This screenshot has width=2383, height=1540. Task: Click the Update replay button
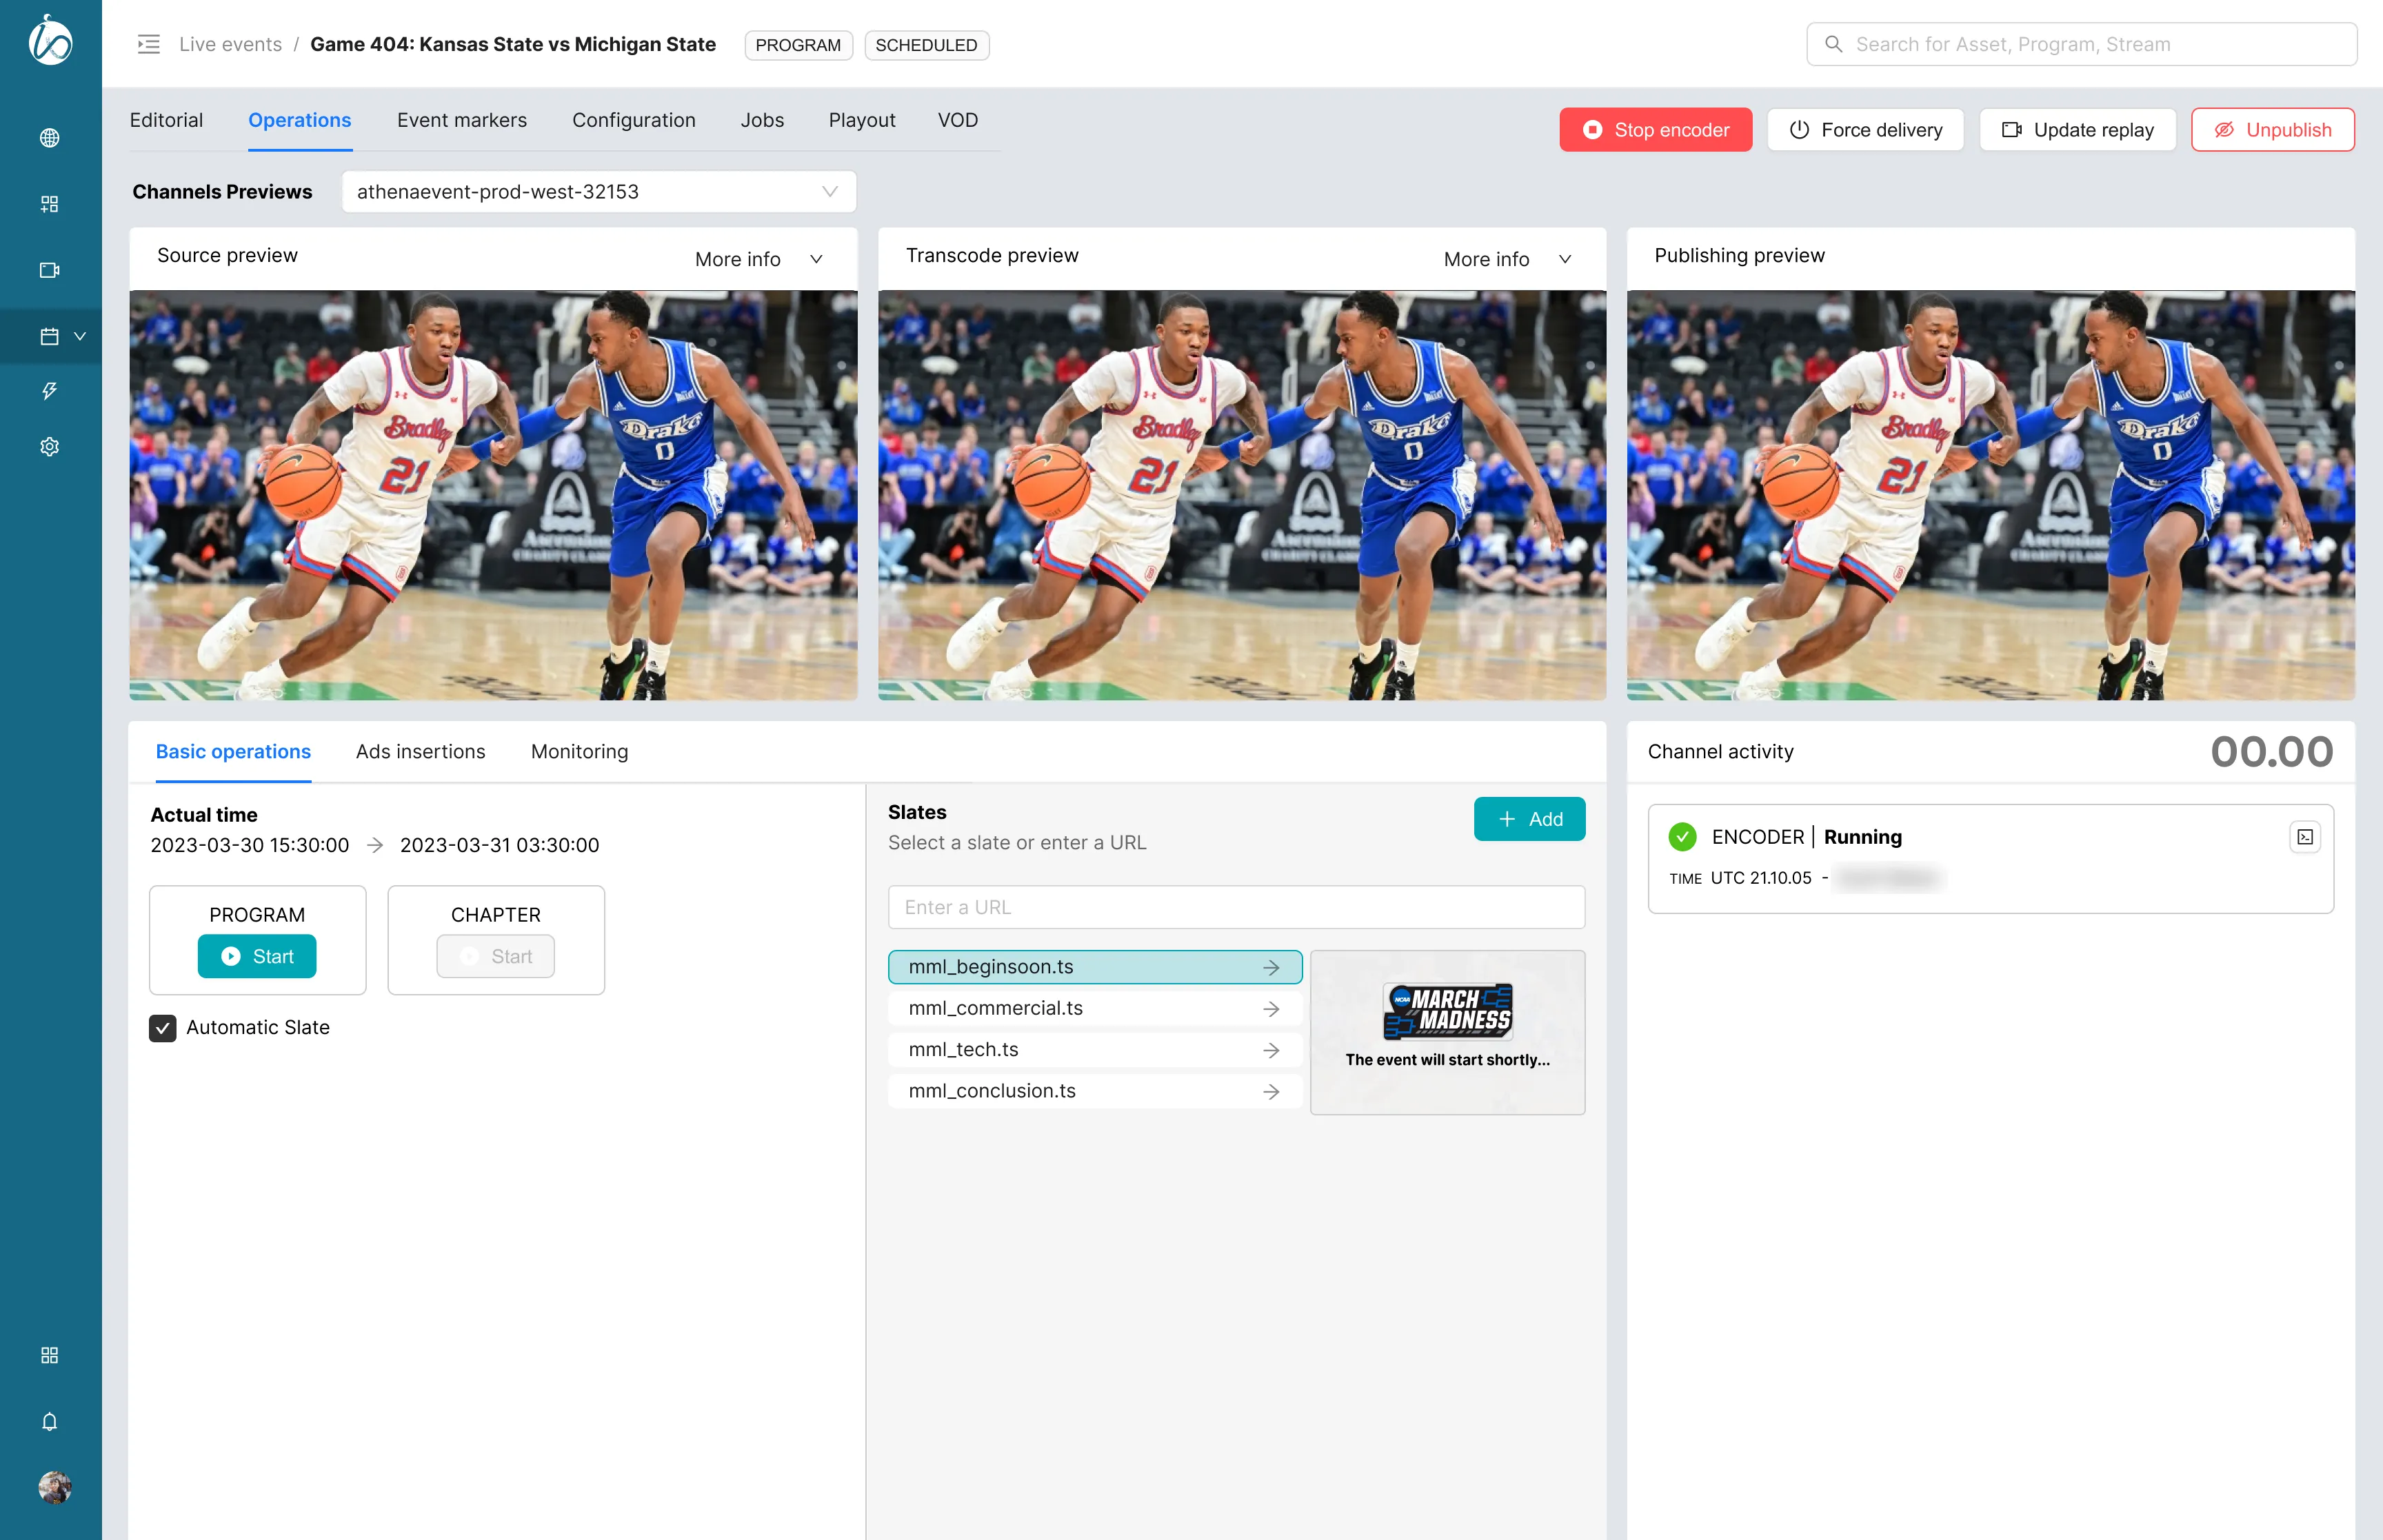pos(2077,130)
